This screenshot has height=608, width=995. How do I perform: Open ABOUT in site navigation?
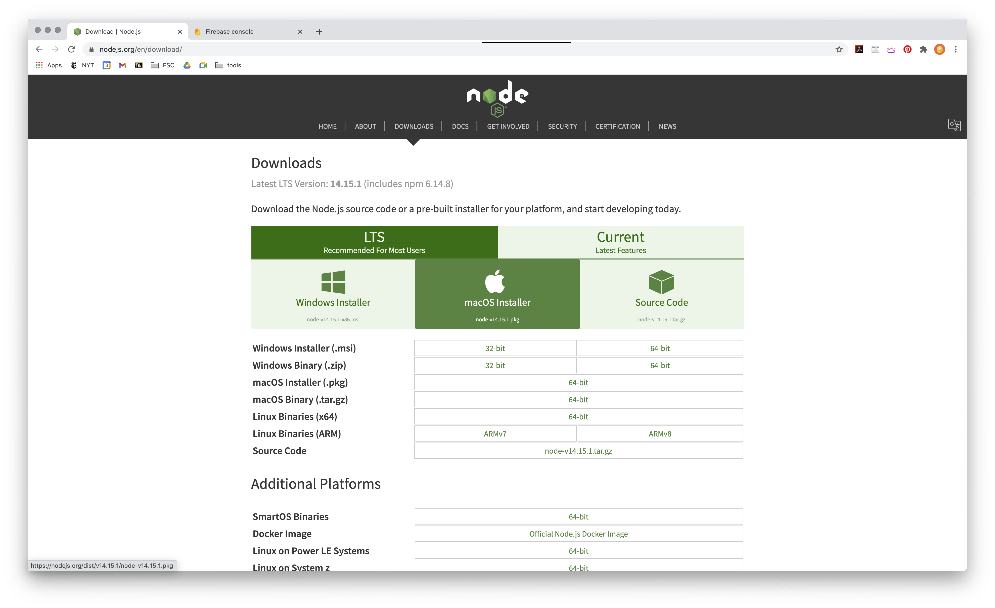point(366,126)
